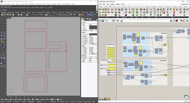Click the orange sphere preview icon in Grasshopper
The height and width of the screenshot is (103, 190).
coord(184,21)
